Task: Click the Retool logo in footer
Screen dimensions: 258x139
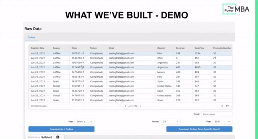Action: coord(48,137)
